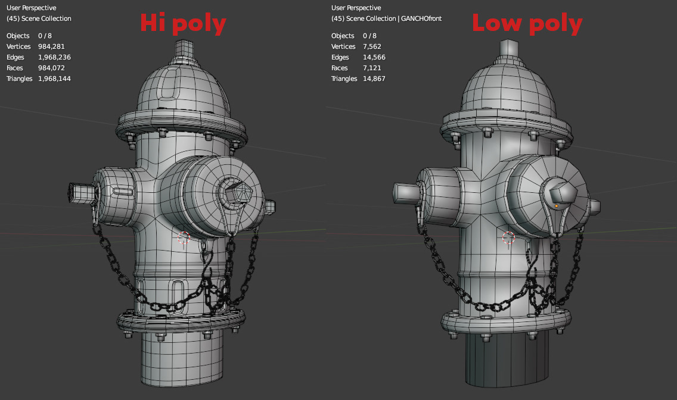The height and width of the screenshot is (400, 677).
Task: Click the Edges 1,968,236 statistic
Action: [38, 57]
